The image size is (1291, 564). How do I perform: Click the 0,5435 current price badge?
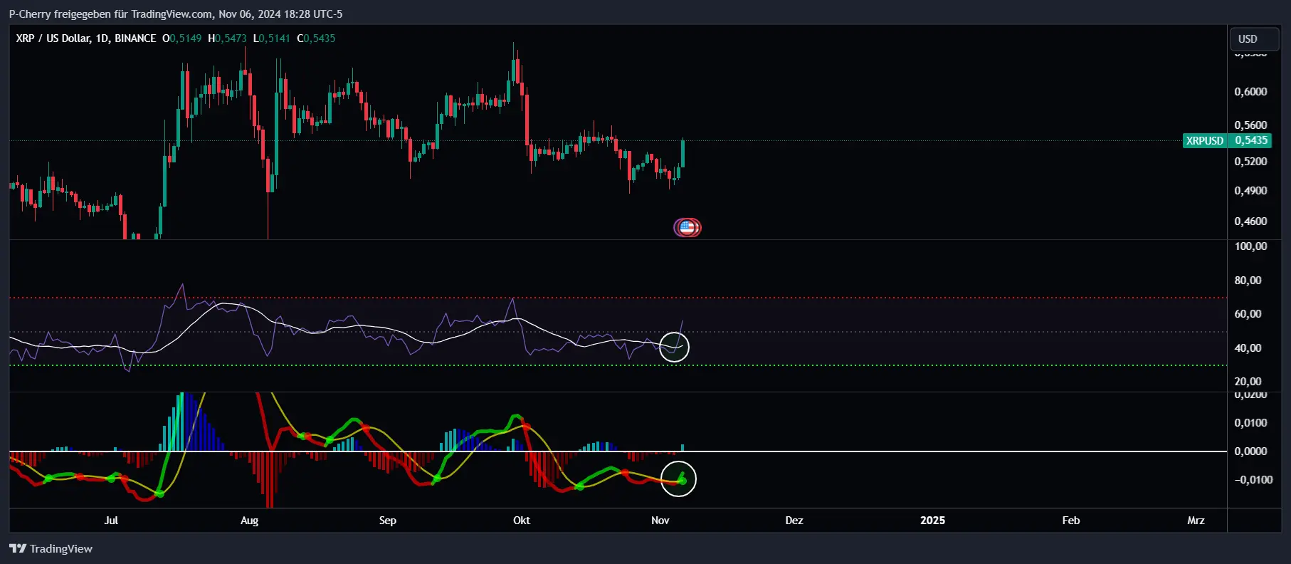tap(1251, 140)
